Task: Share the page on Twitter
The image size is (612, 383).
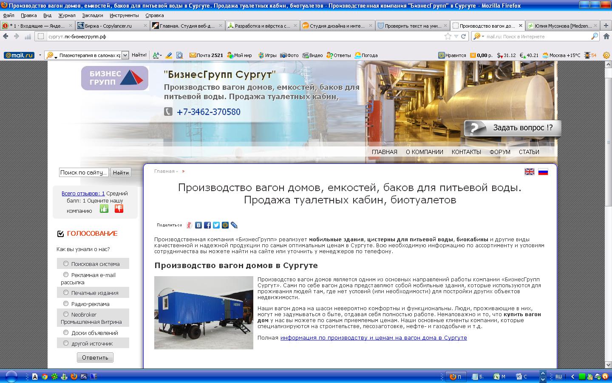Action: pyautogui.click(x=216, y=225)
